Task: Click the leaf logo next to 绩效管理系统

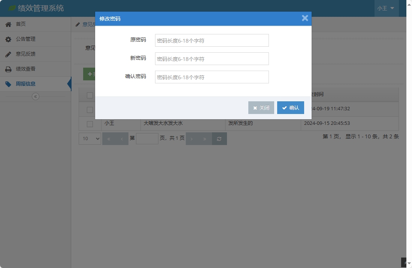Action: point(13,8)
